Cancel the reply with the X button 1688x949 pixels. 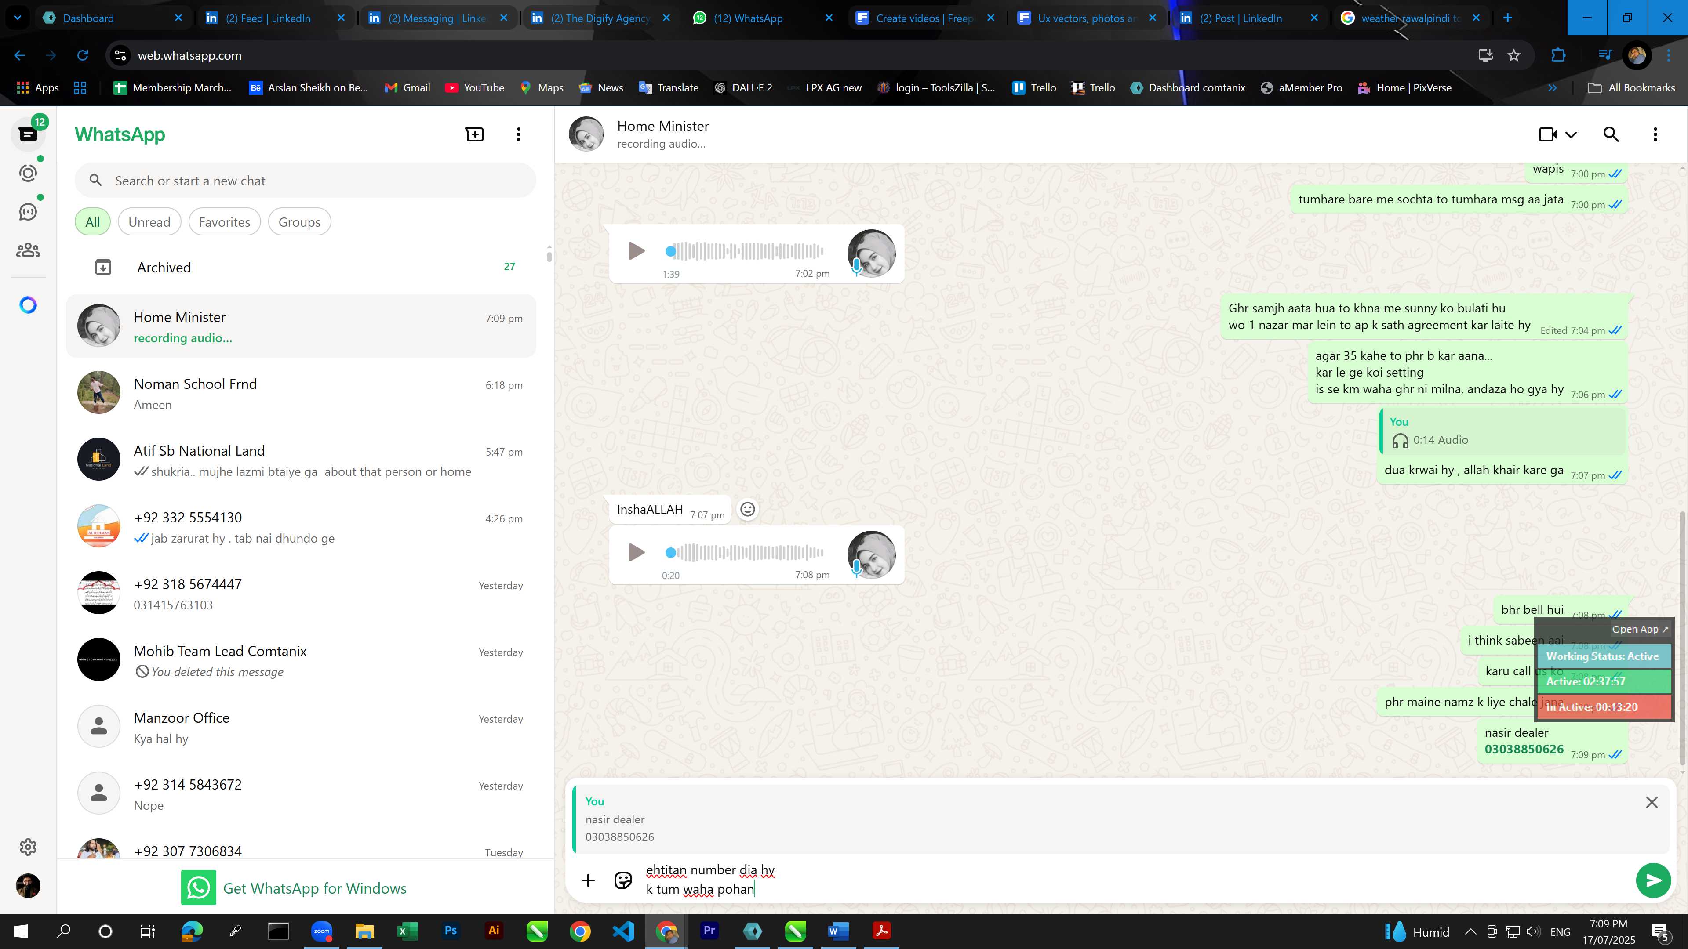pos(1652,802)
